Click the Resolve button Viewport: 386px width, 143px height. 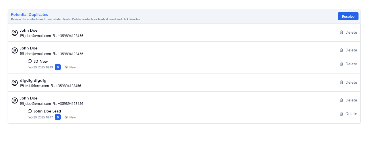[x=348, y=16]
